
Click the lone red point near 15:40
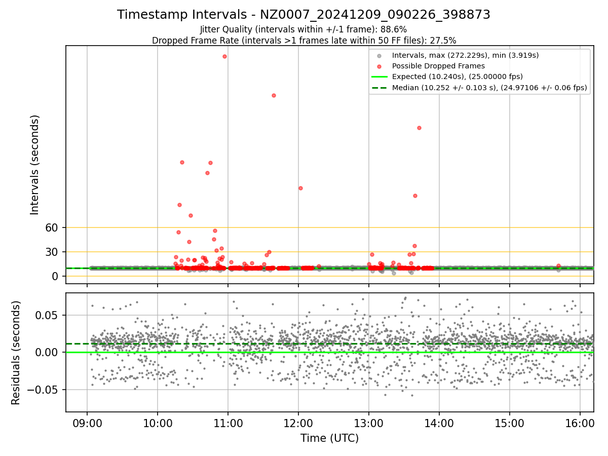click(558, 265)
